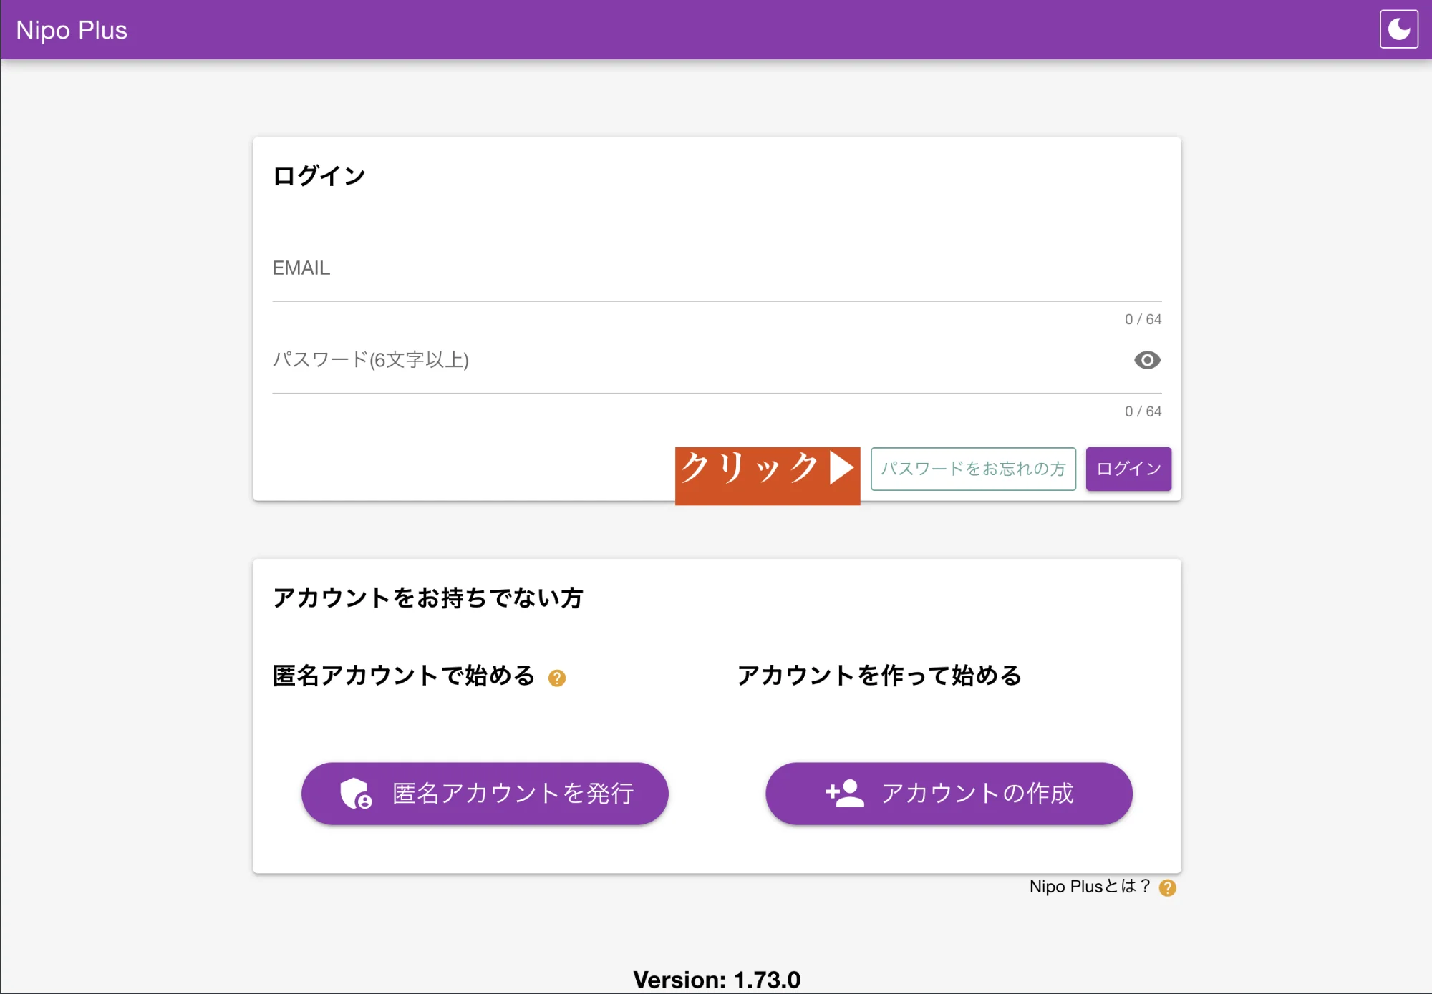The height and width of the screenshot is (994, 1432).
Task: Click the password field's 0 / 64 counter
Action: pos(1142,411)
